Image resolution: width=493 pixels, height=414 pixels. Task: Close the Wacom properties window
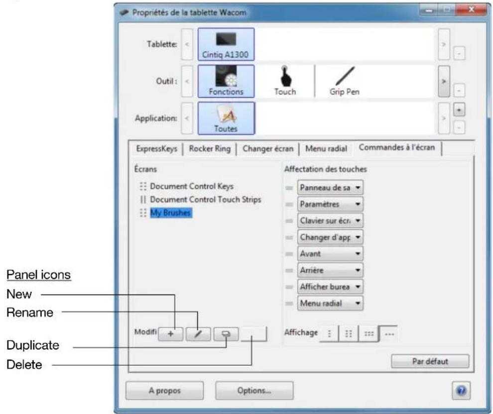(471, 10)
